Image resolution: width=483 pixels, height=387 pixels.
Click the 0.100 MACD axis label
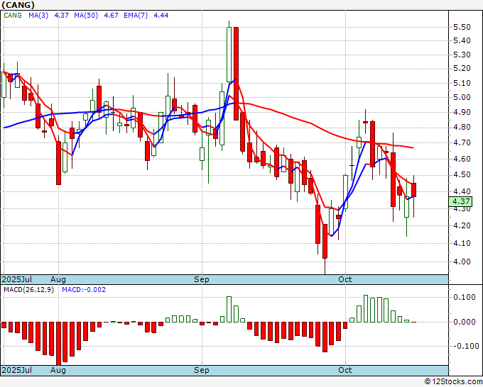pyautogui.click(x=465, y=297)
